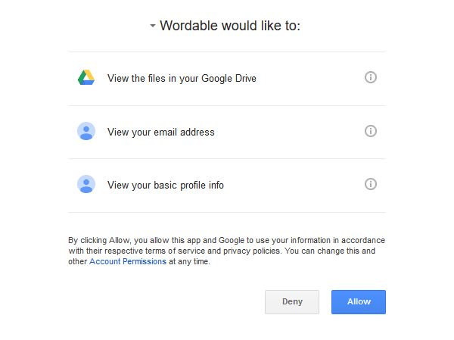Screen dimensions: 454x340
Task: Click 'By clicking Allow' at disclaimer start
Action: pos(99,241)
